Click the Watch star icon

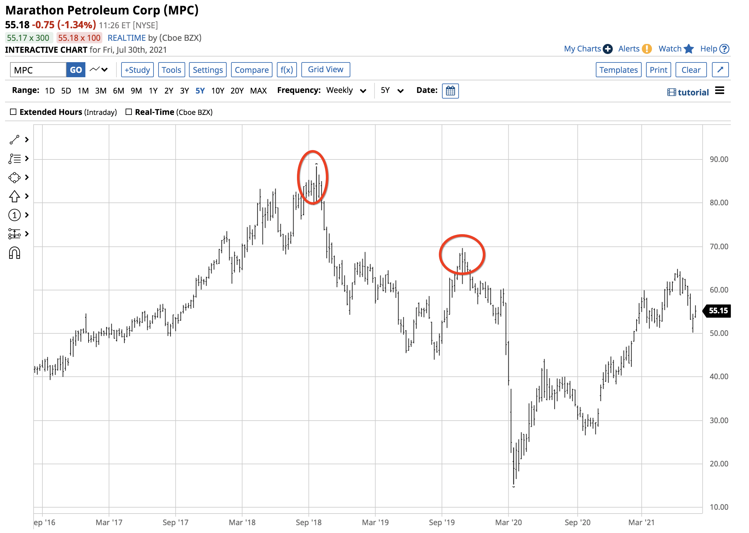[689, 49]
